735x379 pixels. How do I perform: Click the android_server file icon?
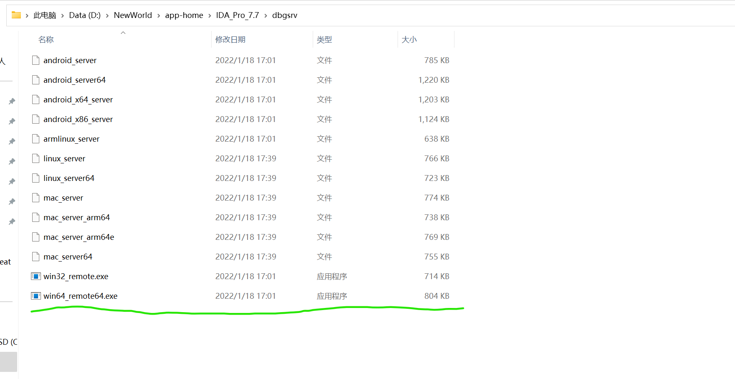36,60
